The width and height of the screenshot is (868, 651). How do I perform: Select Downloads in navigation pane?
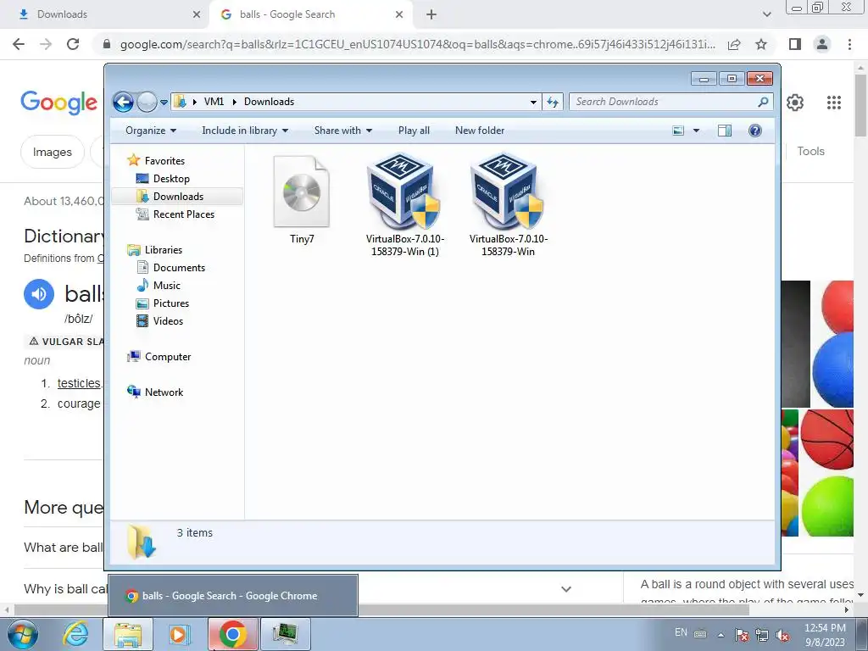pyautogui.click(x=177, y=197)
